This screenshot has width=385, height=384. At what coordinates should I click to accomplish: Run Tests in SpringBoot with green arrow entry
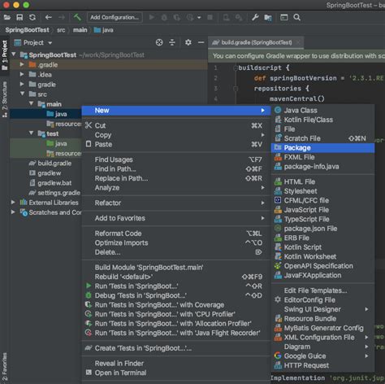click(x=176, y=286)
